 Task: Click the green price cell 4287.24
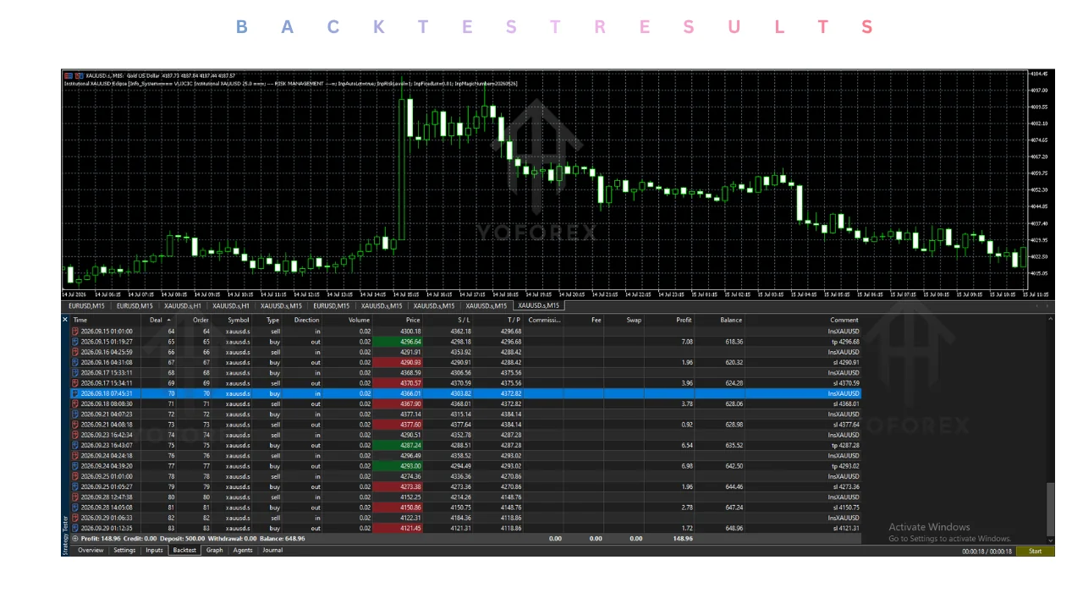click(x=398, y=445)
